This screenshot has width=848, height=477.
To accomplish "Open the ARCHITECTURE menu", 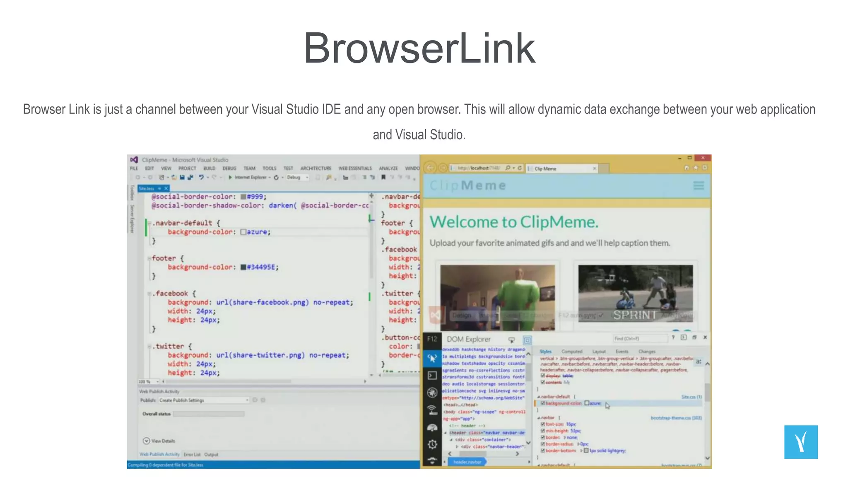I will pyautogui.click(x=316, y=169).
